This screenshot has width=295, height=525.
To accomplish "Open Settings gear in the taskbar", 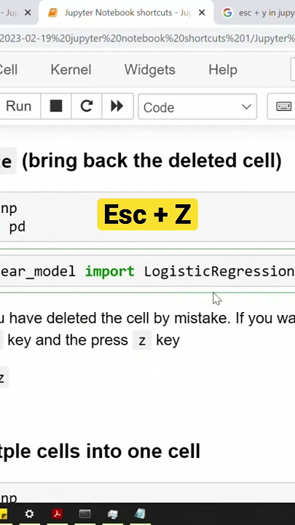I will (29, 513).
